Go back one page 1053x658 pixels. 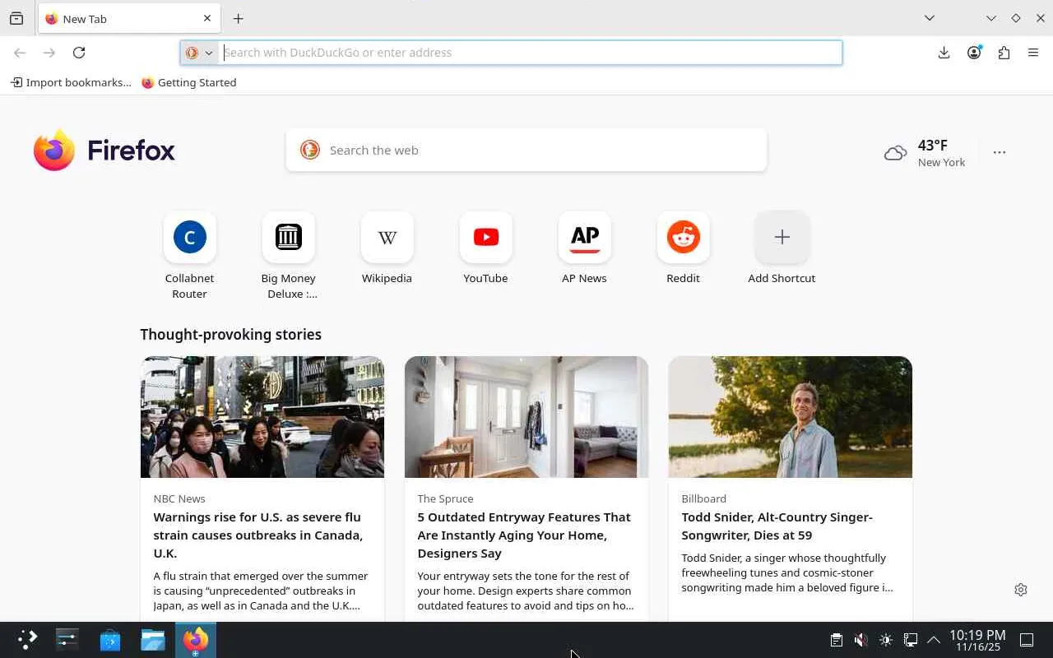pyautogui.click(x=20, y=53)
